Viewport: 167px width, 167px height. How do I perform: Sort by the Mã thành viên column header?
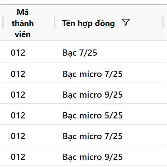coord(23,23)
